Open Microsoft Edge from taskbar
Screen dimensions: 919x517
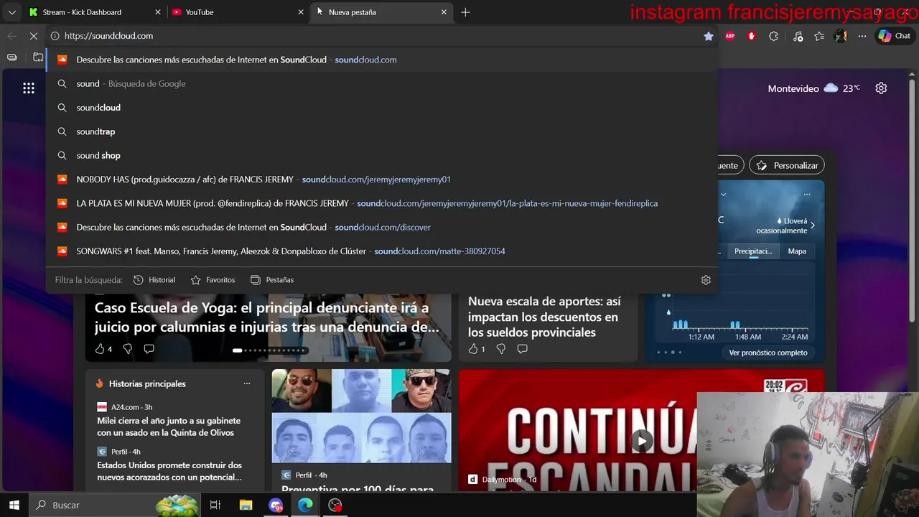pyautogui.click(x=305, y=505)
